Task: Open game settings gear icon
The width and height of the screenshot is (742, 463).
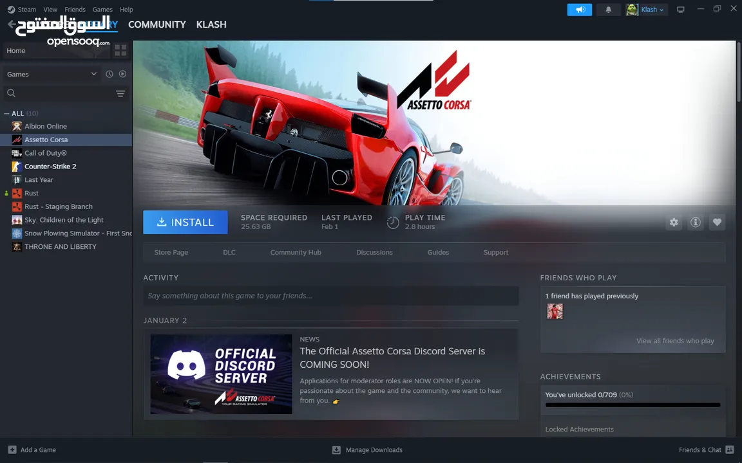Action: [674, 222]
